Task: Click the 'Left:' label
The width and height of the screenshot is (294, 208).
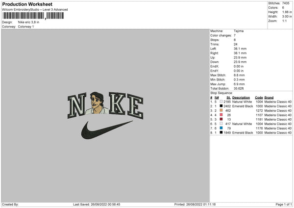Action: point(213,49)
